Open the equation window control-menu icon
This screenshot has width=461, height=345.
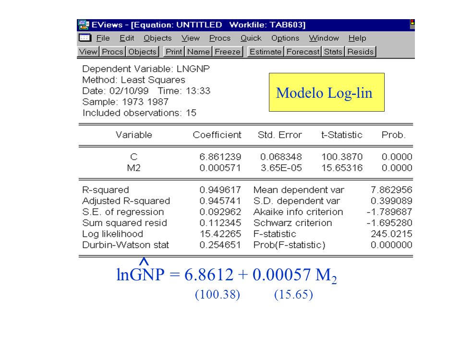85,38
